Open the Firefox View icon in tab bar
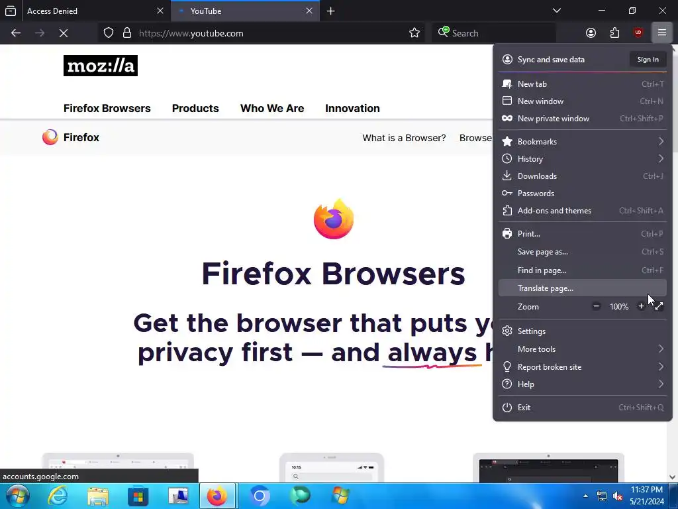 11,11
